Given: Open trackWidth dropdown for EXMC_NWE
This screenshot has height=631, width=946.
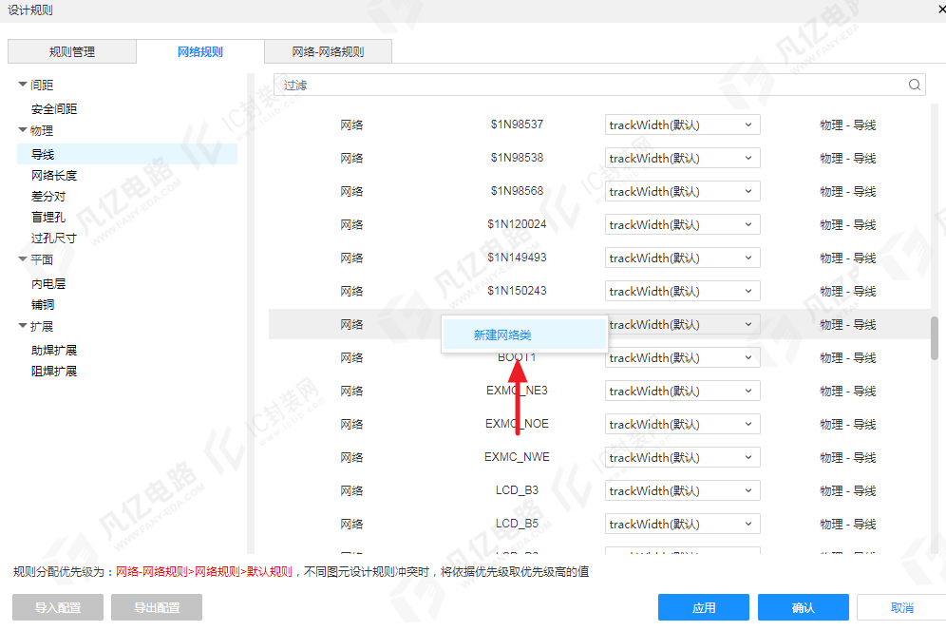Looking at the screenshot, I should pyautogui.click(x=682, y=458).
